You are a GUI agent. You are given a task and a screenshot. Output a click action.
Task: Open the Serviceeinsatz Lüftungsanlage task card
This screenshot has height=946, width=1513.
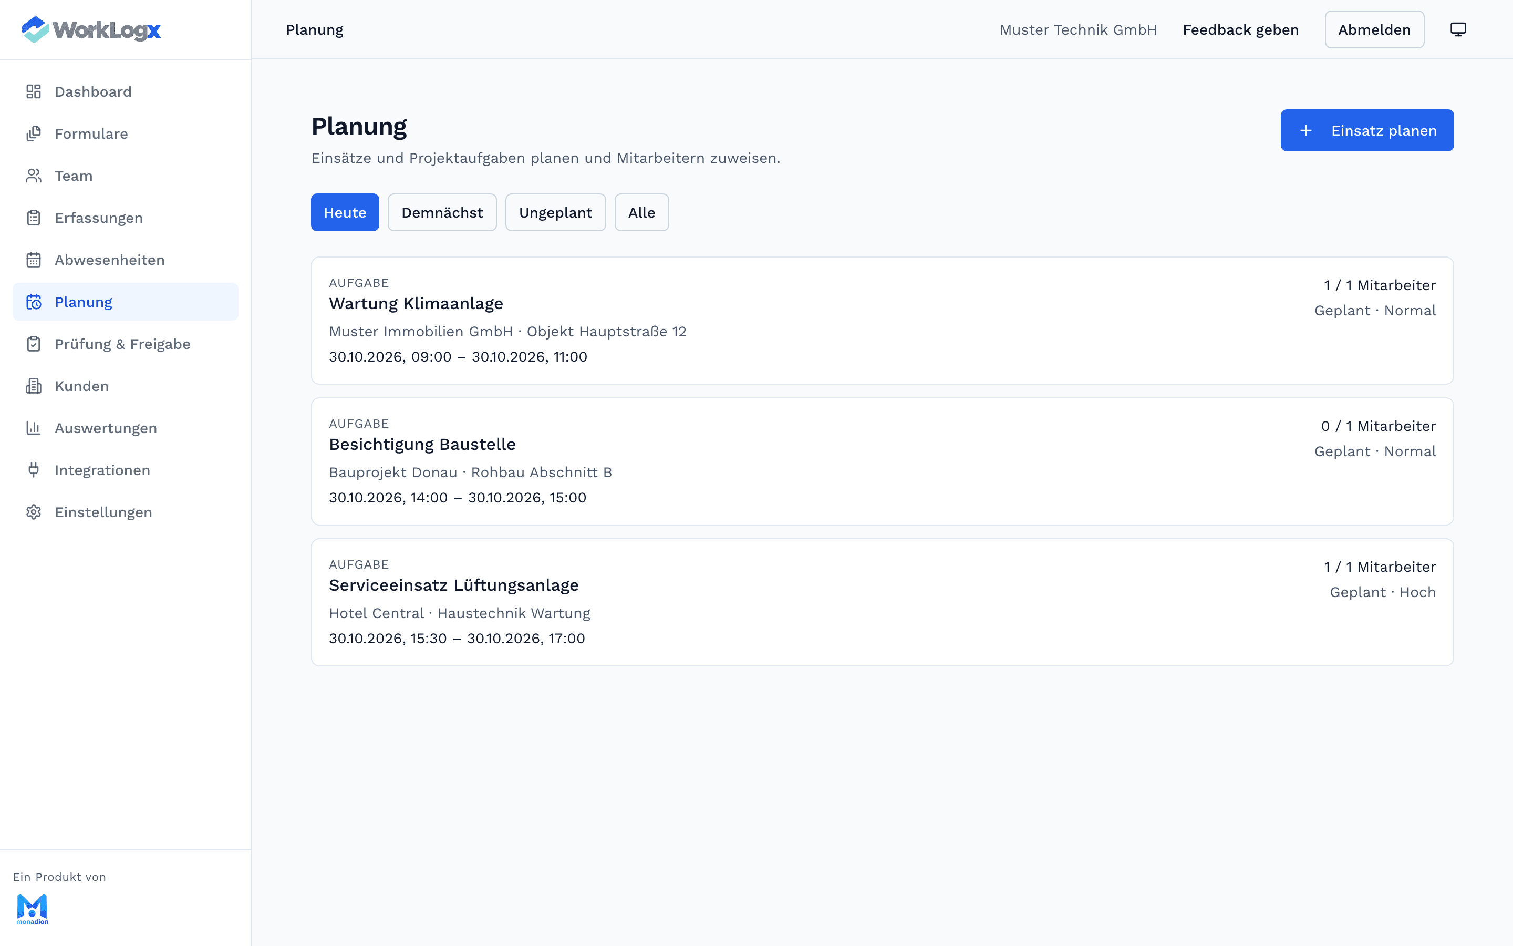[882, 602]
